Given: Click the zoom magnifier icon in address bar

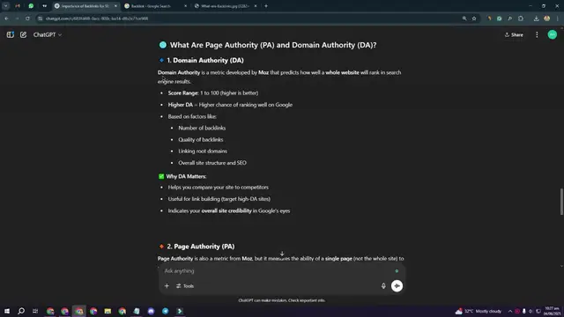Looking at the screenshot, I should click(464, 18).
